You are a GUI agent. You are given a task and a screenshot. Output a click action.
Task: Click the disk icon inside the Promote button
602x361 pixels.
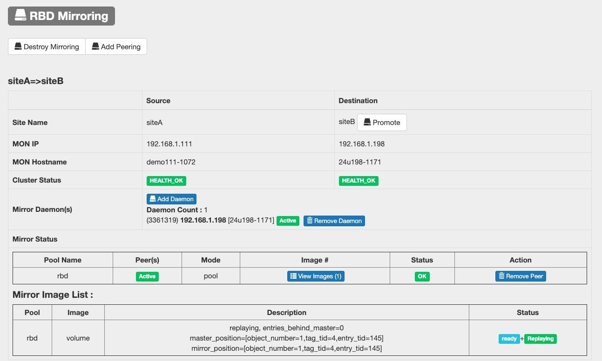(x=367, y=122)
